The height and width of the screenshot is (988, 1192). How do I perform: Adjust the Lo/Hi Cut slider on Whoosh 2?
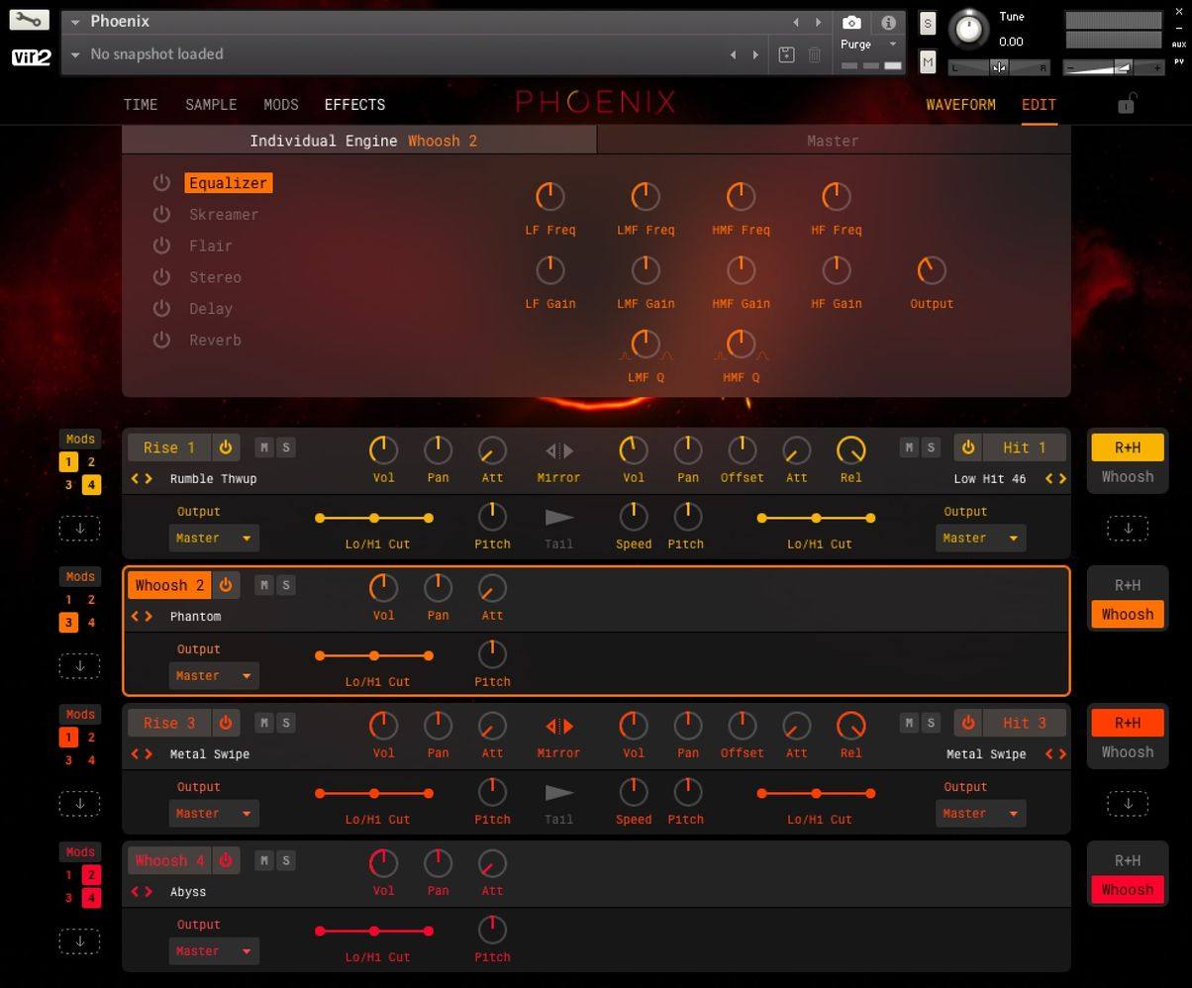click(374, 655)
